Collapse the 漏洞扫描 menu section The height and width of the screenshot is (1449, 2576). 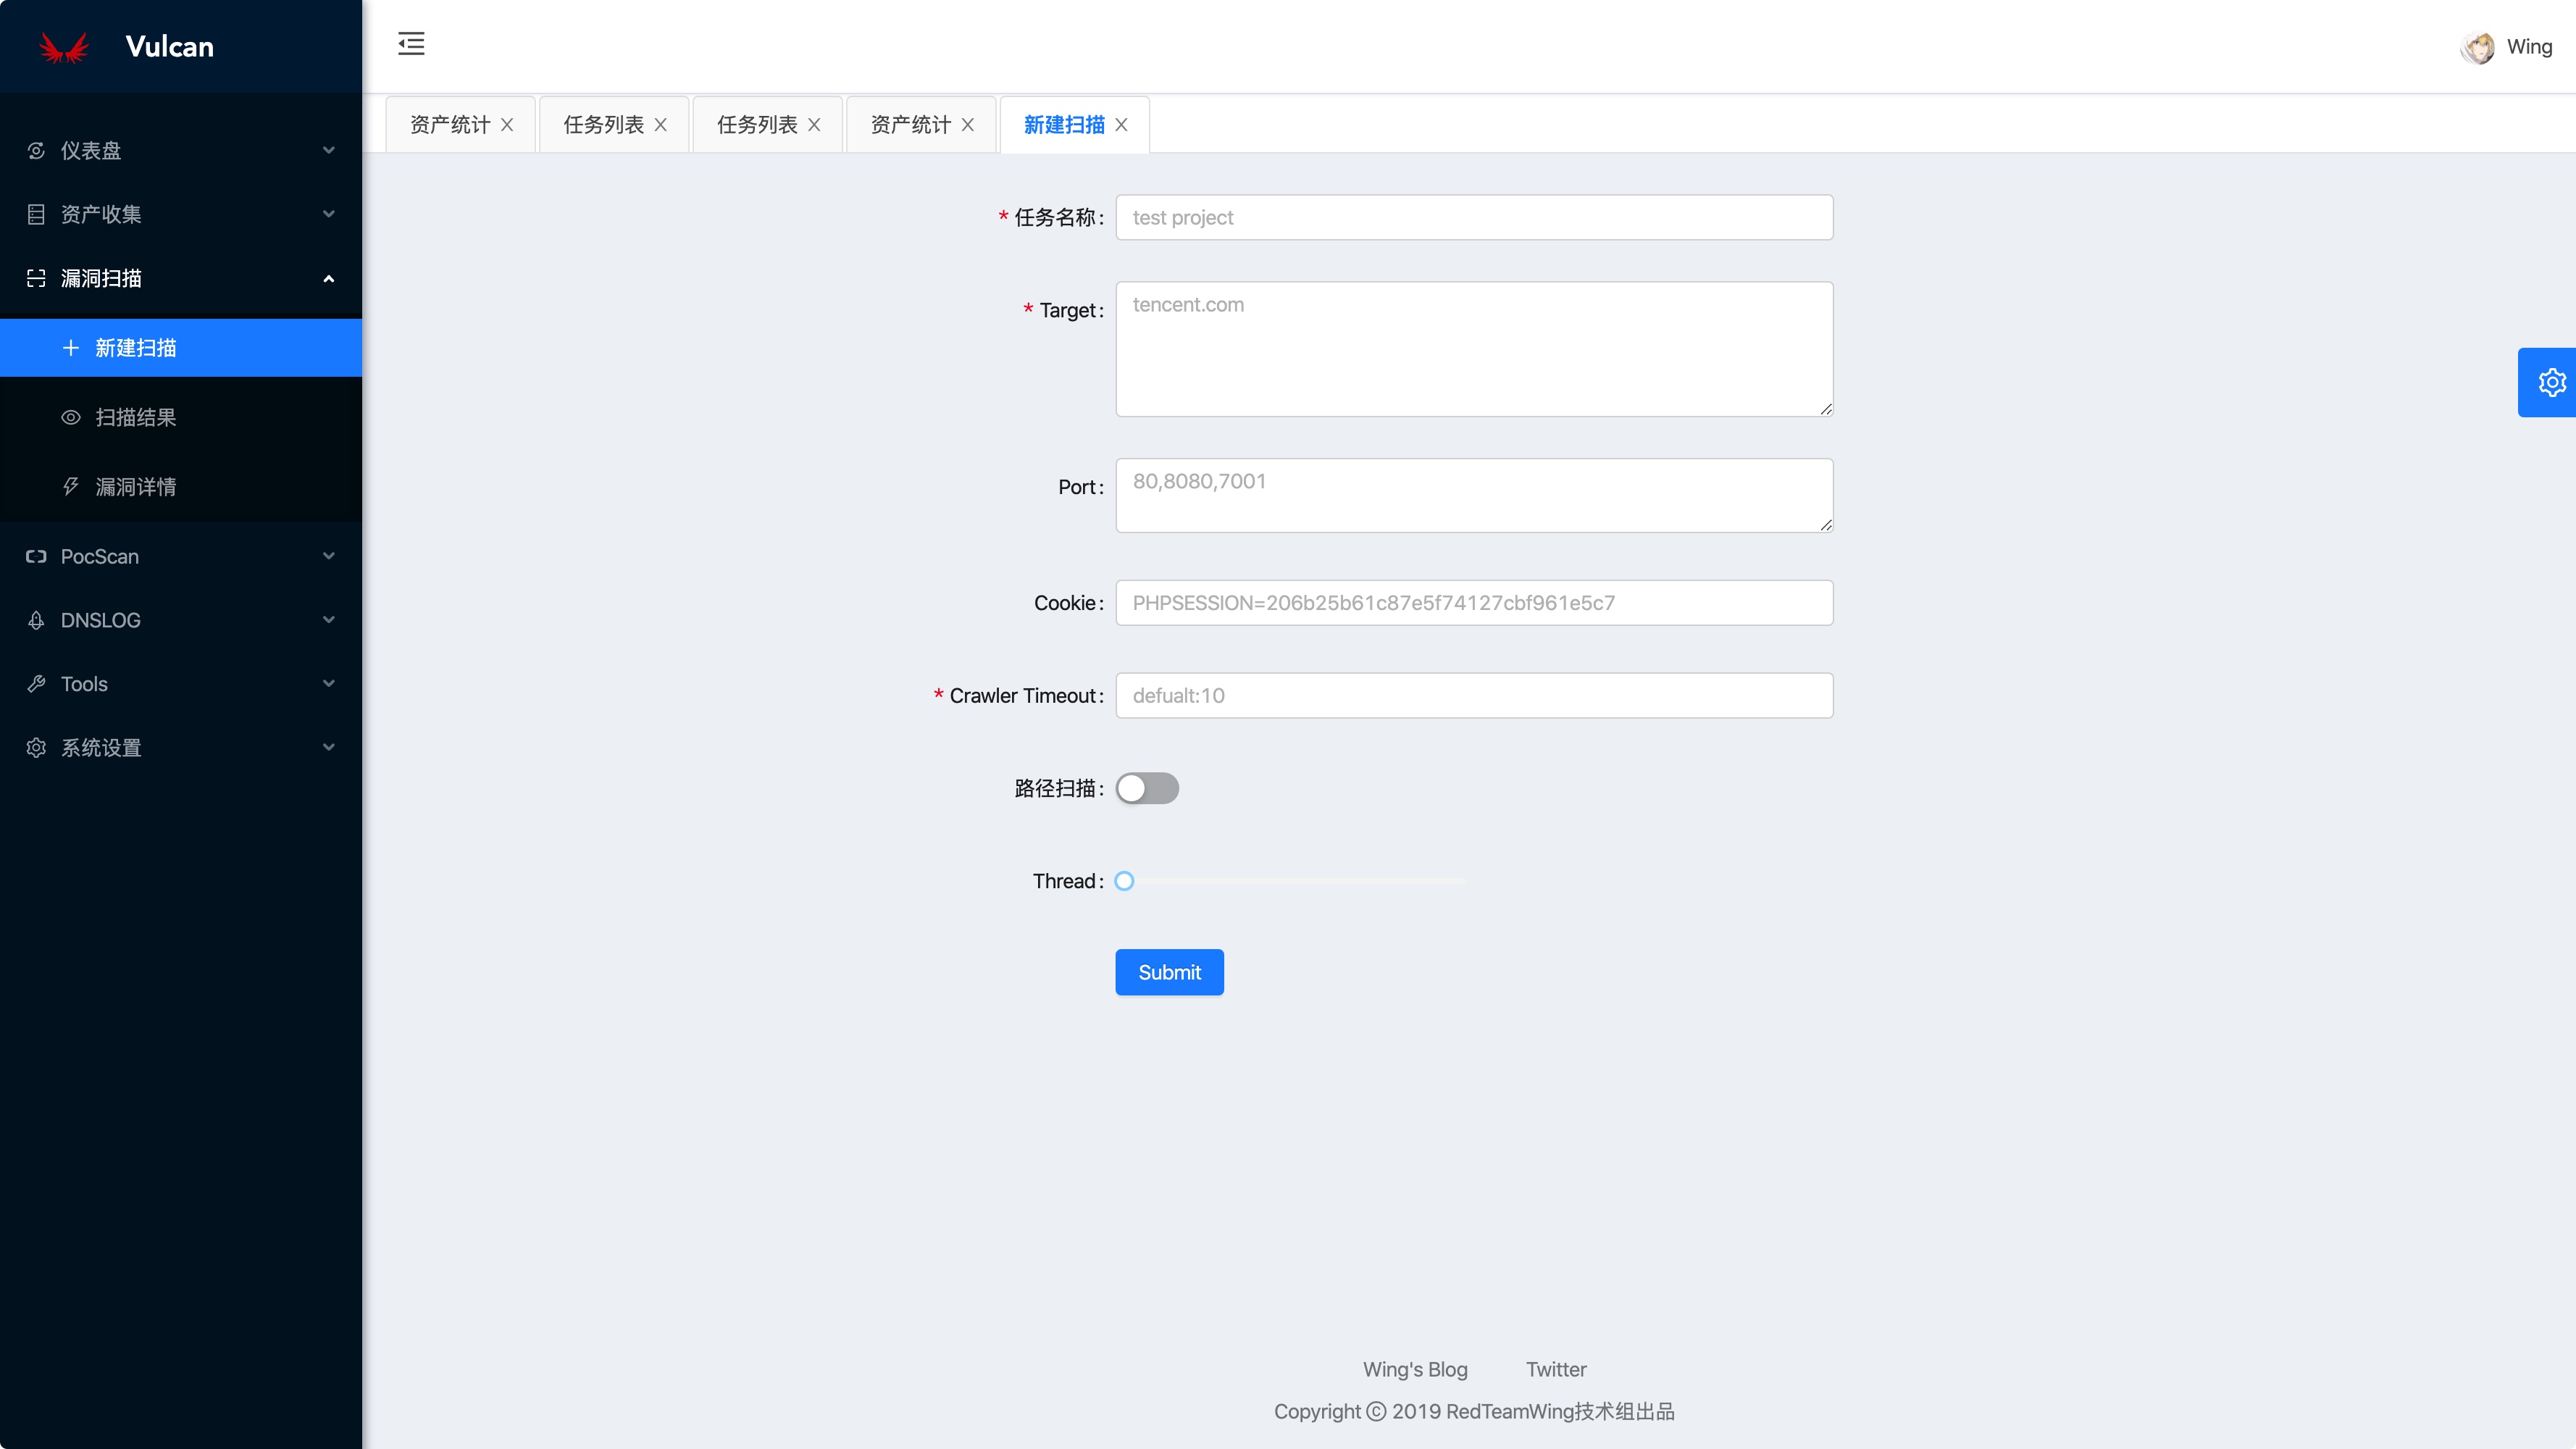pyautogui.click(x=180, y=278)
